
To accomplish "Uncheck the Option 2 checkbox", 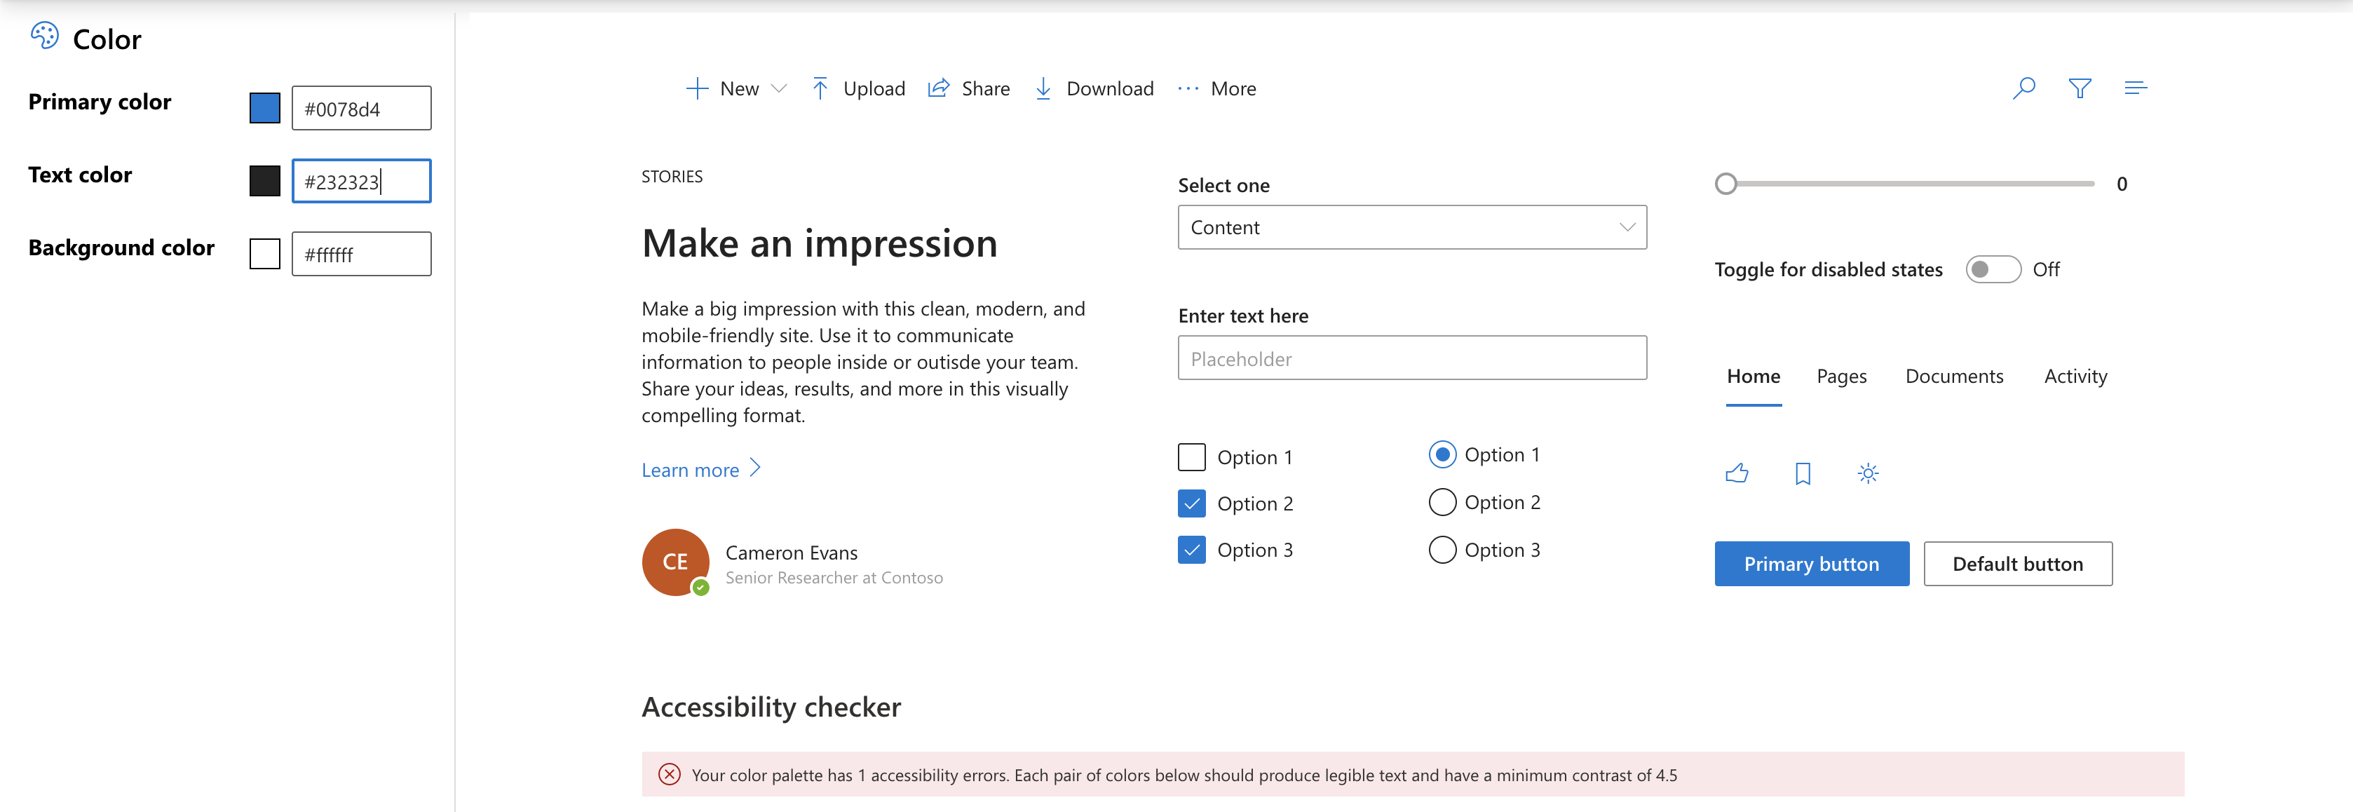I will [1191, 503].
